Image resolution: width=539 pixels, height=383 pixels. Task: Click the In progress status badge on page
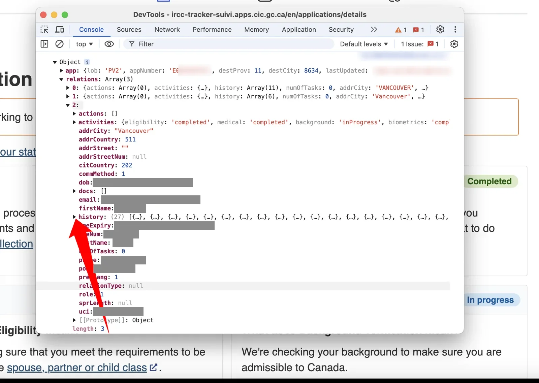pos(490,300)
